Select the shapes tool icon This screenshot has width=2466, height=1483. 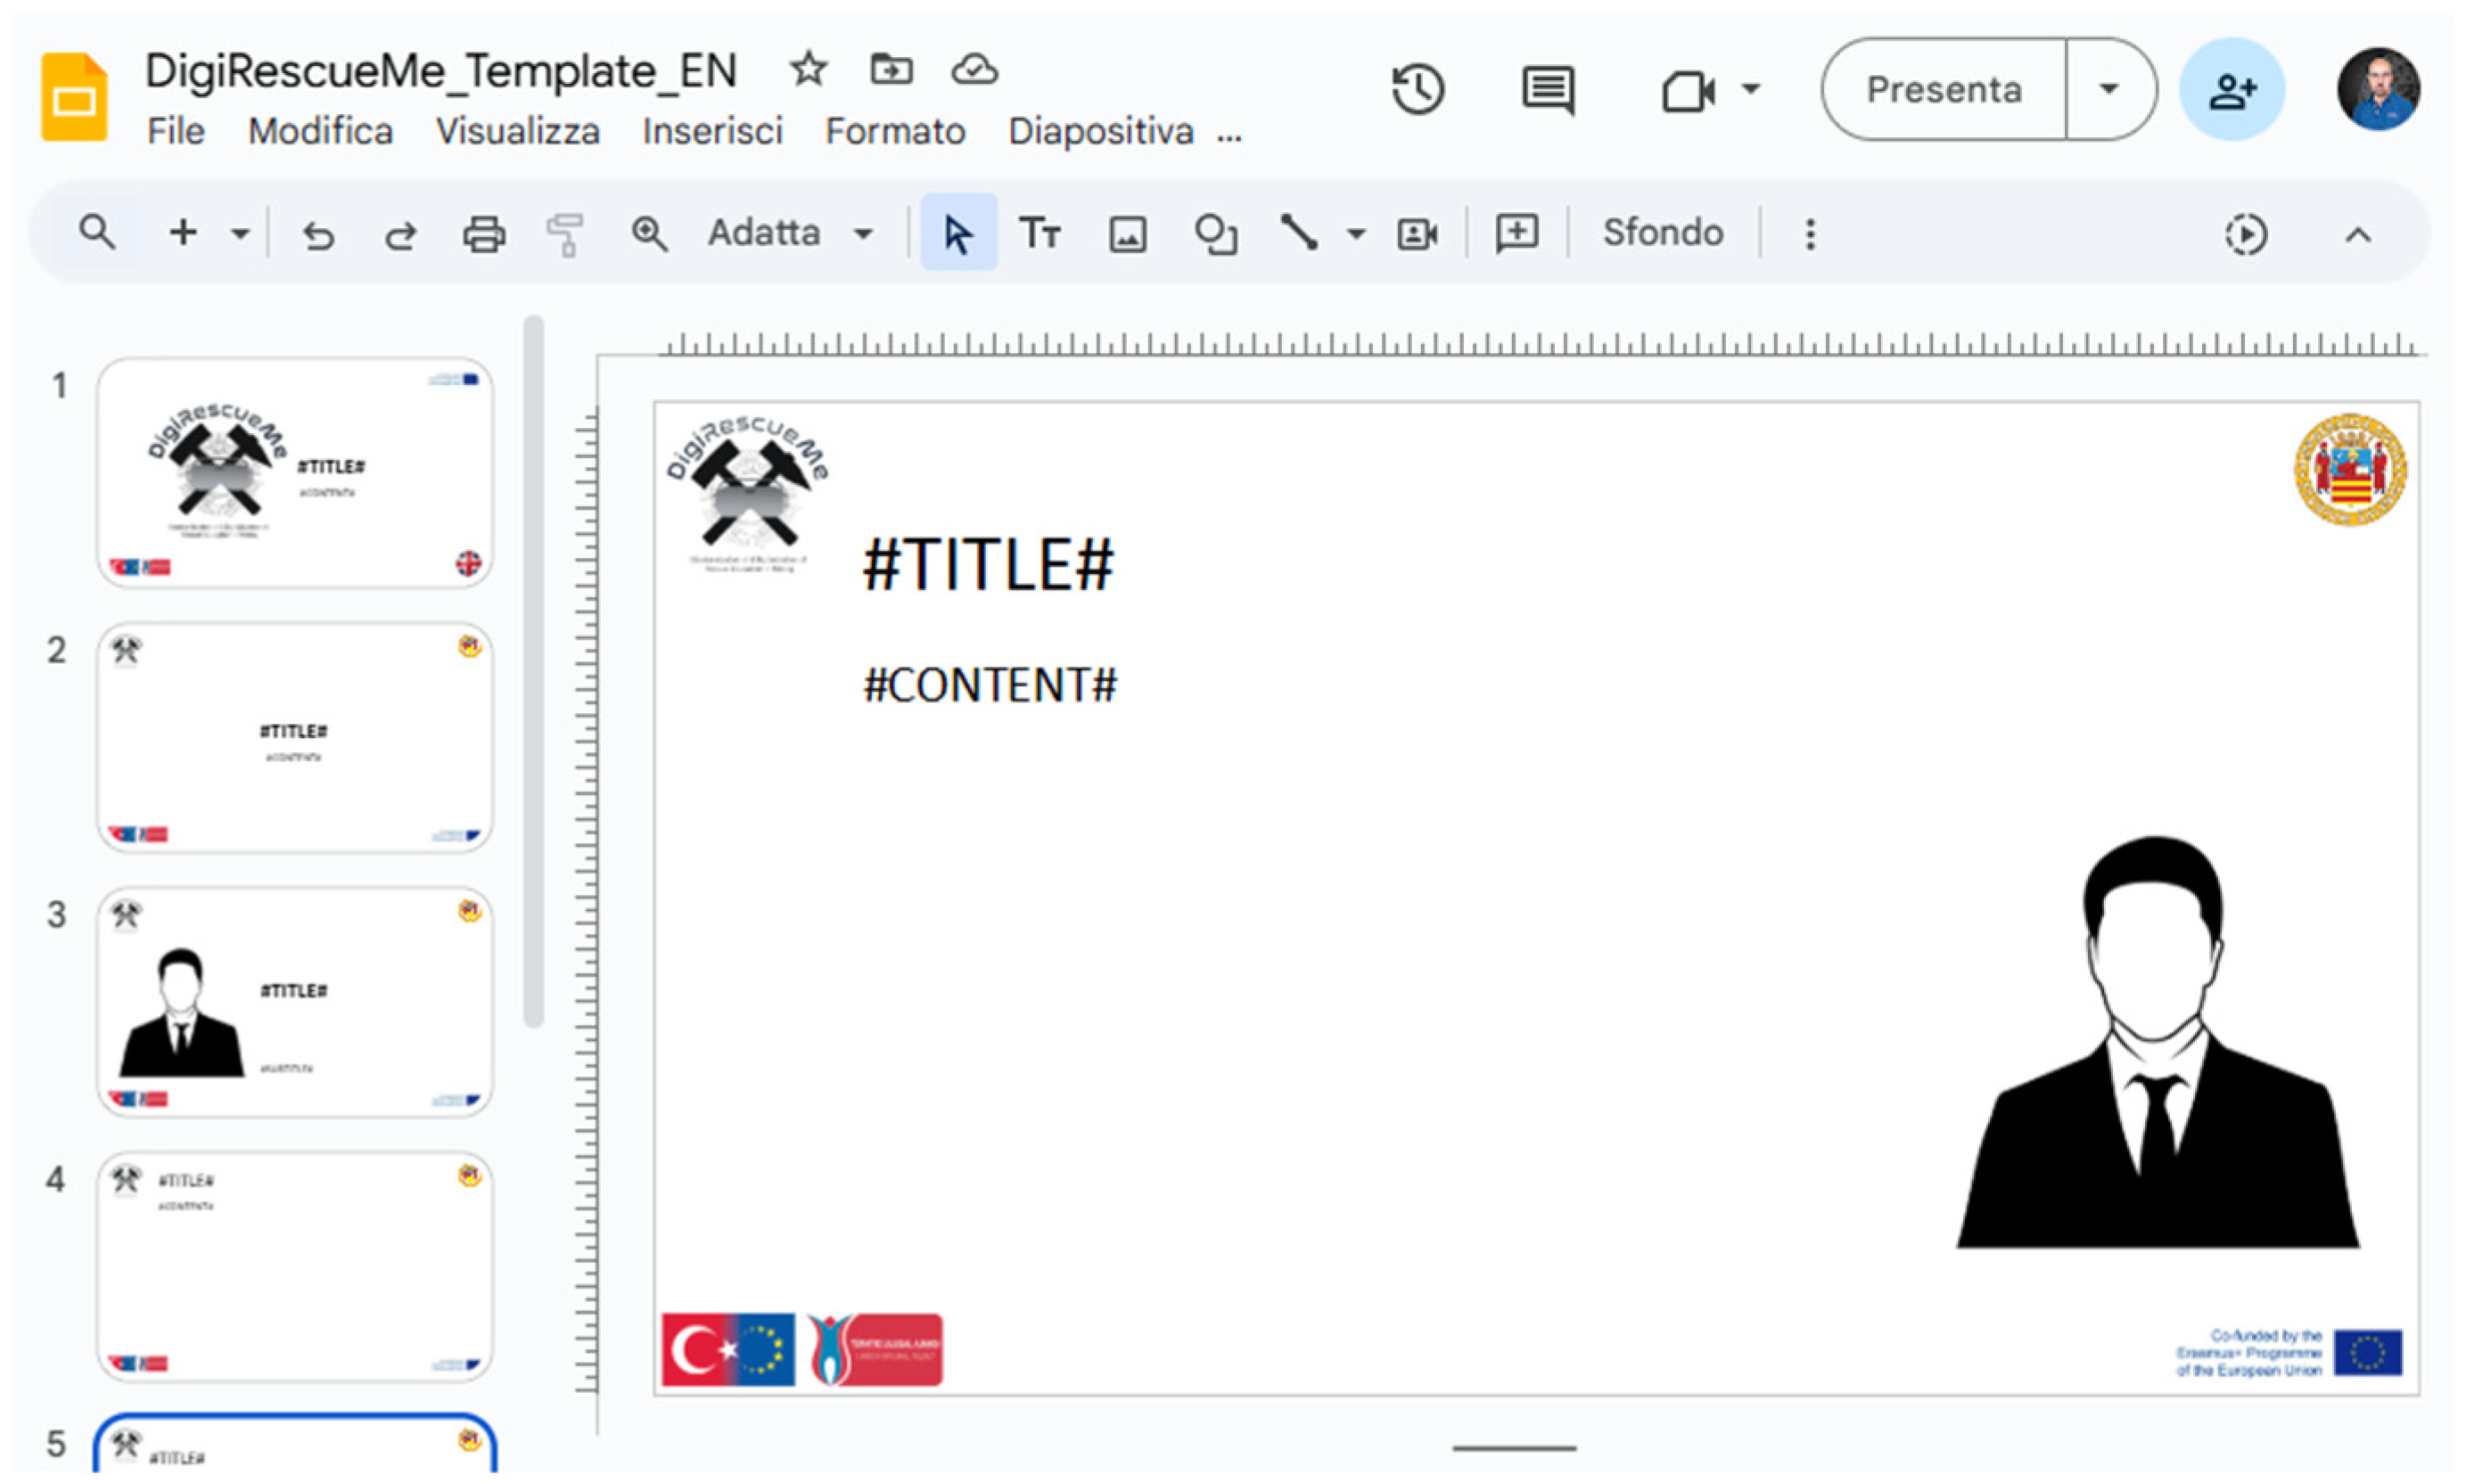pos(1214,234)
